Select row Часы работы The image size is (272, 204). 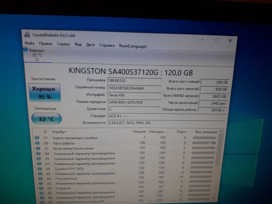click(126, 143)
